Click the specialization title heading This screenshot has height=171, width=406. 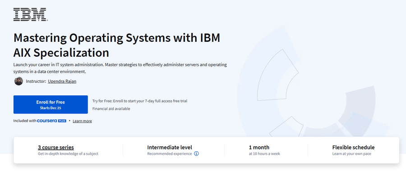coord(117,45)
